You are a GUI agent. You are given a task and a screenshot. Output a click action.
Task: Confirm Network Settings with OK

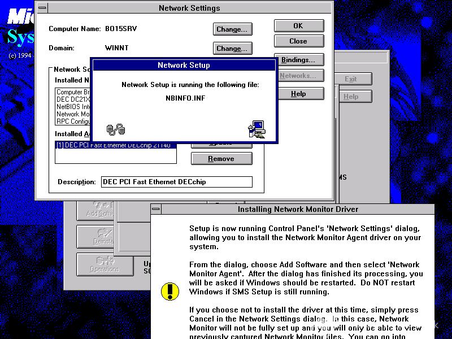point(299,26)
